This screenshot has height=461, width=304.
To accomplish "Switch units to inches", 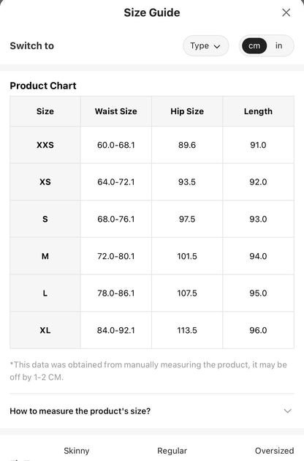I will [x=278, y=46].
